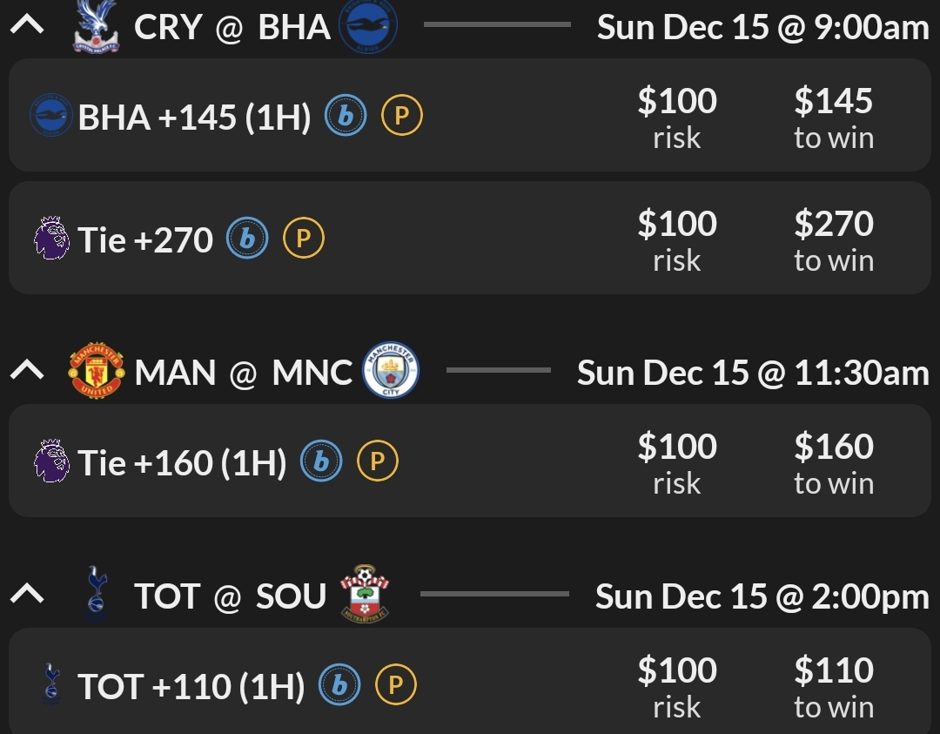Click the blue 'b' badge on Tie +160 bet
The image size is (940, 734).
(x=321, y=462)
